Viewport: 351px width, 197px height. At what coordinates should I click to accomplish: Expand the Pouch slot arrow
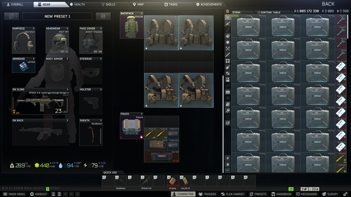point(142,114)
